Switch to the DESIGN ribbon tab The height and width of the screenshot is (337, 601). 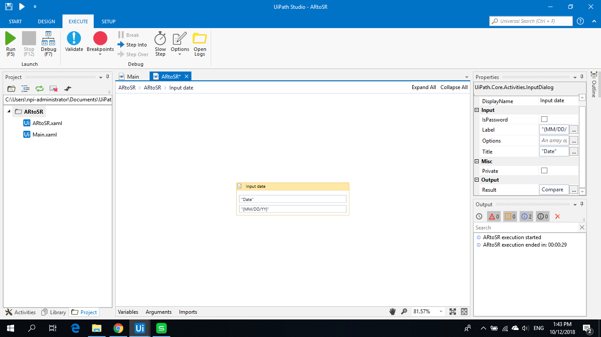pos(47,22)
